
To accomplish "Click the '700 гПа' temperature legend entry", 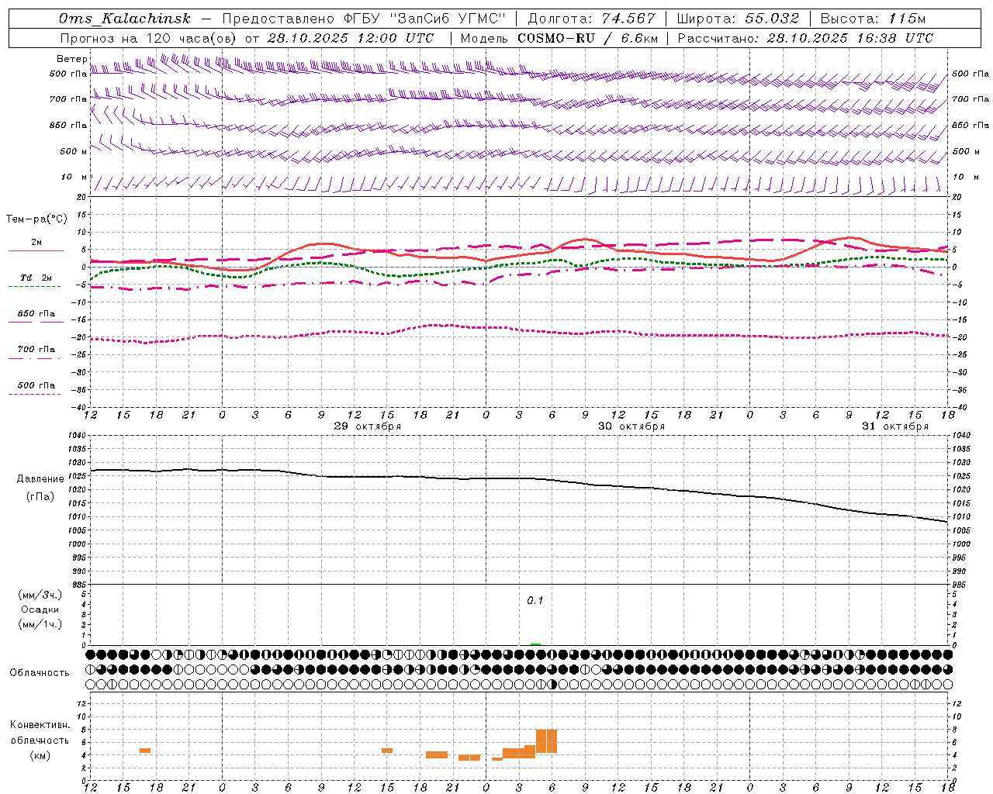I will [x=36, y=349].
